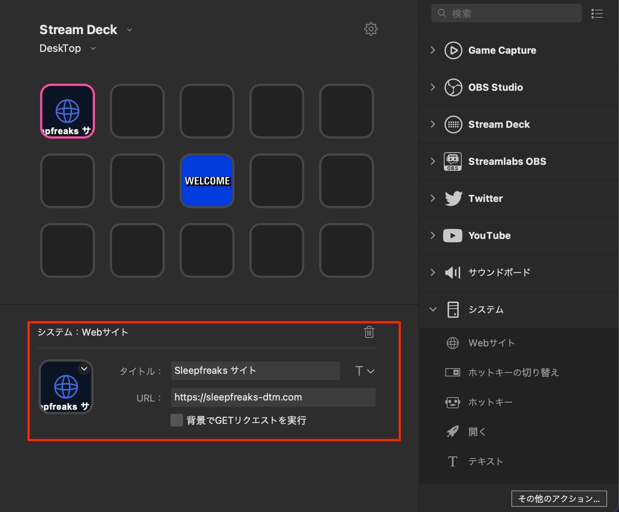Click the Twitter bird icon

click(453, 199)
